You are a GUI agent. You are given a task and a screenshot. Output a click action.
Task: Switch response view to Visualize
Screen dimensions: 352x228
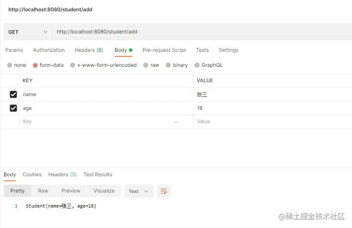click(104, 191)
